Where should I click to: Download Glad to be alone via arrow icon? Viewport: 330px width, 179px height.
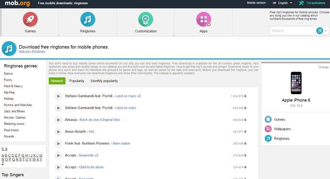tap(245, 167)
